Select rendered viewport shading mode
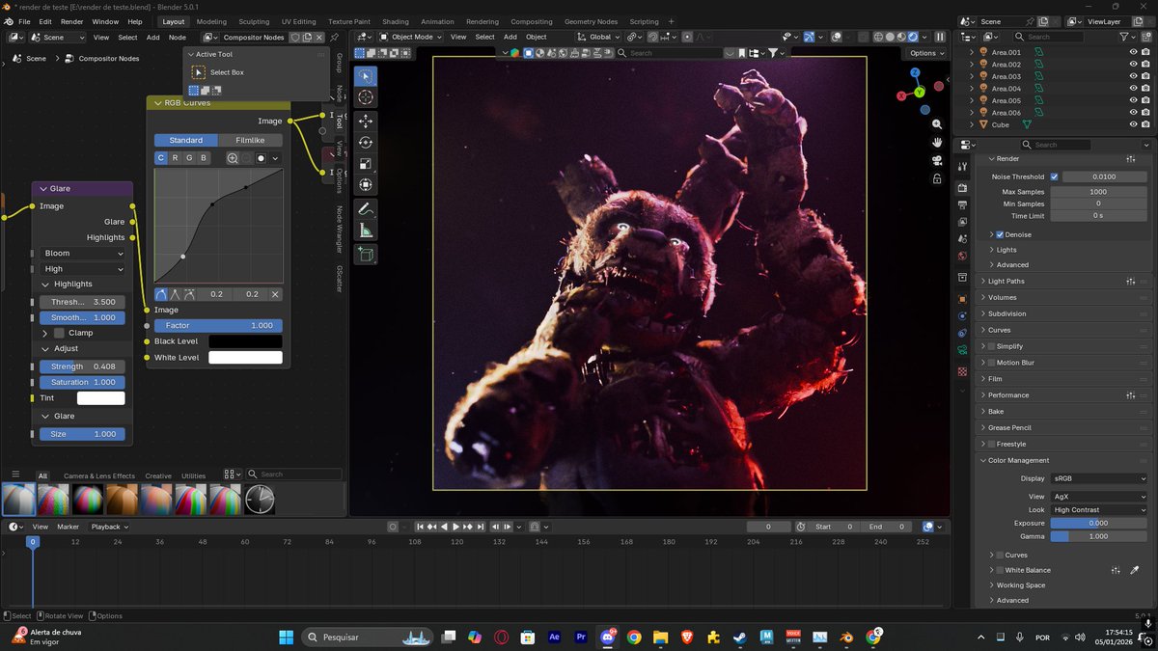This screenshot has height=651, width=1158. (913, 37)
